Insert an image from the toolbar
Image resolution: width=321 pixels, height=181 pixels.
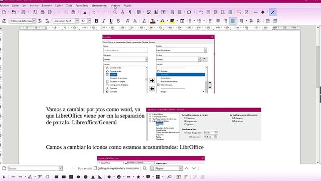tap(148, 12)
